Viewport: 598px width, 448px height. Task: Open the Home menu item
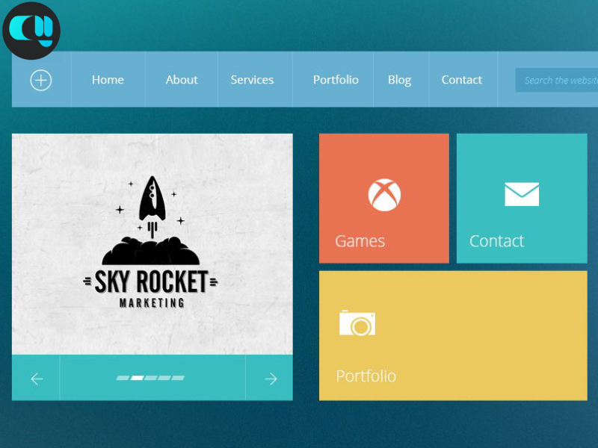tap(108, 80)
